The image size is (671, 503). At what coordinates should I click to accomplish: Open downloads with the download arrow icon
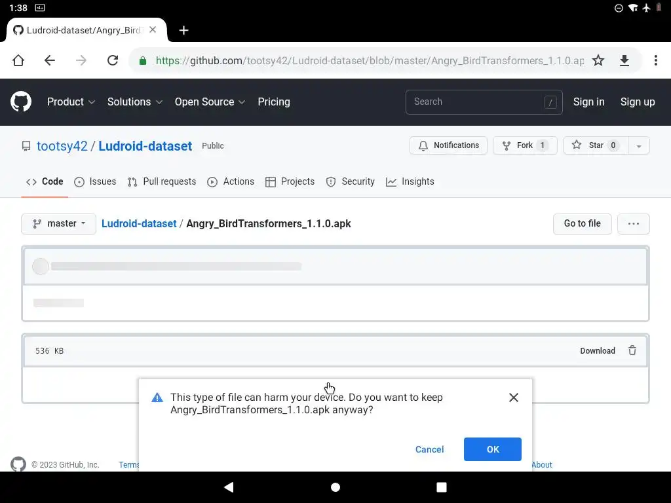(624, 60)
